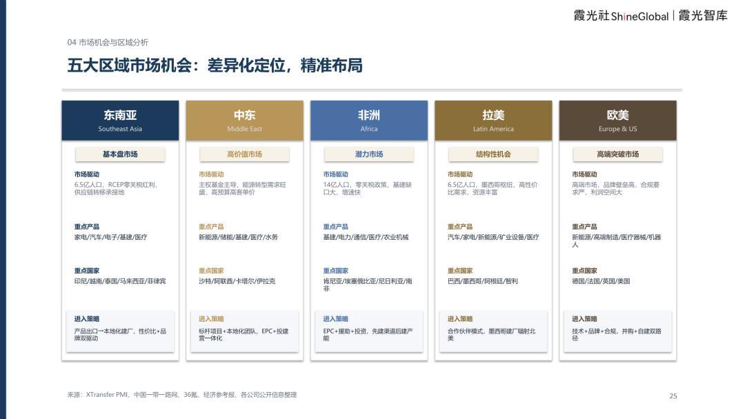The image size is (745, 419).
Task: Click the page number 25
Action: pyautogui.click(x=673, y=396)
